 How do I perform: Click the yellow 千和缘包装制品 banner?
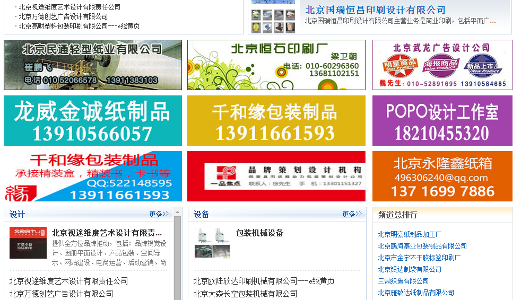pyautogui.click(x=276, y=120)
